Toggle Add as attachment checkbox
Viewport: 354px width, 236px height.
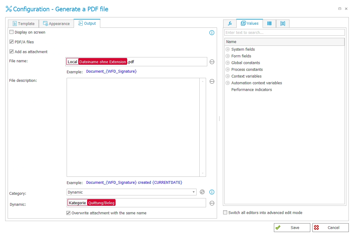tap(12, 52)
